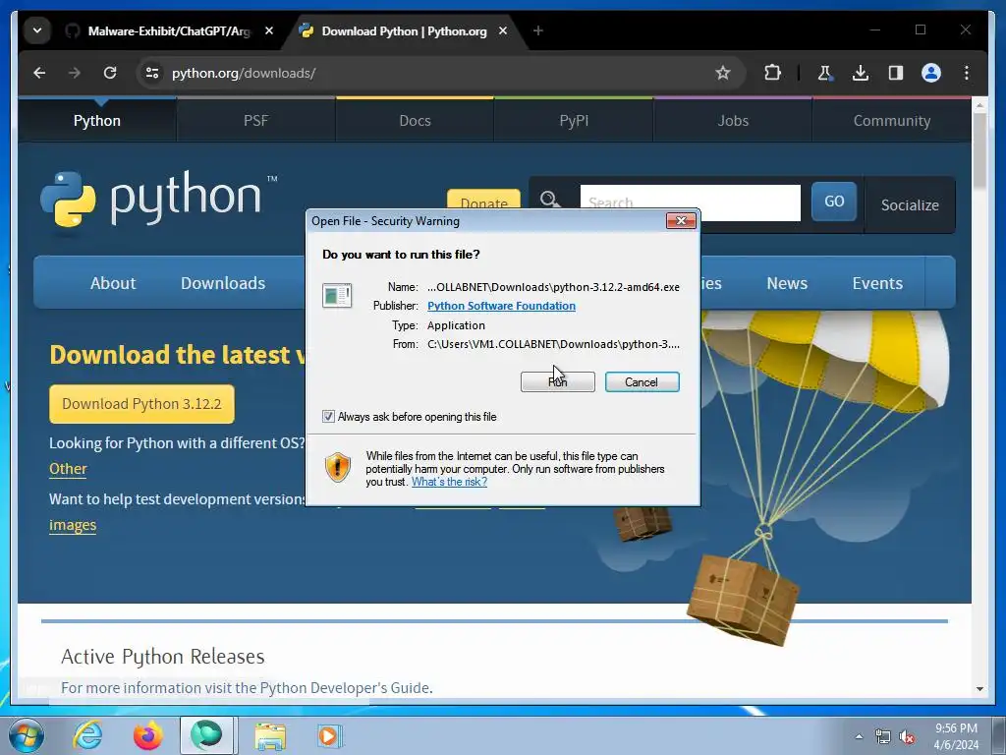Open the Docs top navigation item
The width and height of the screenshot is (1006, 755).
416,121
